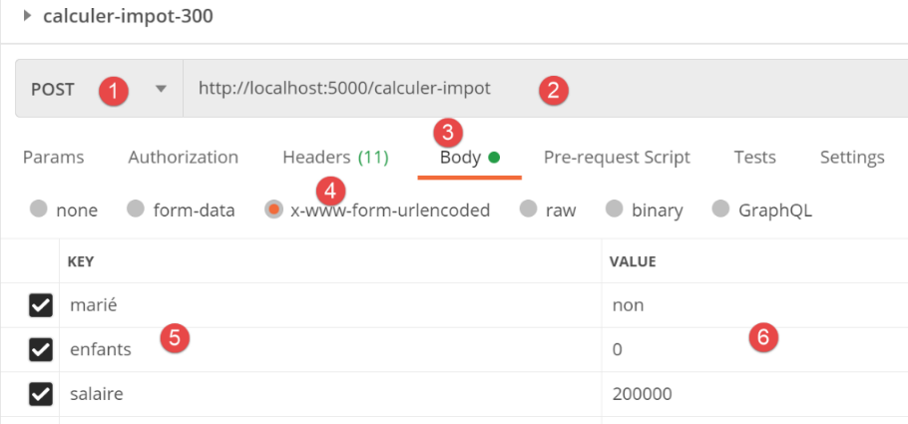This screenshot has height=424, width=908.
Task: Edit the salaire value 200000
Action: coord(643,394)
